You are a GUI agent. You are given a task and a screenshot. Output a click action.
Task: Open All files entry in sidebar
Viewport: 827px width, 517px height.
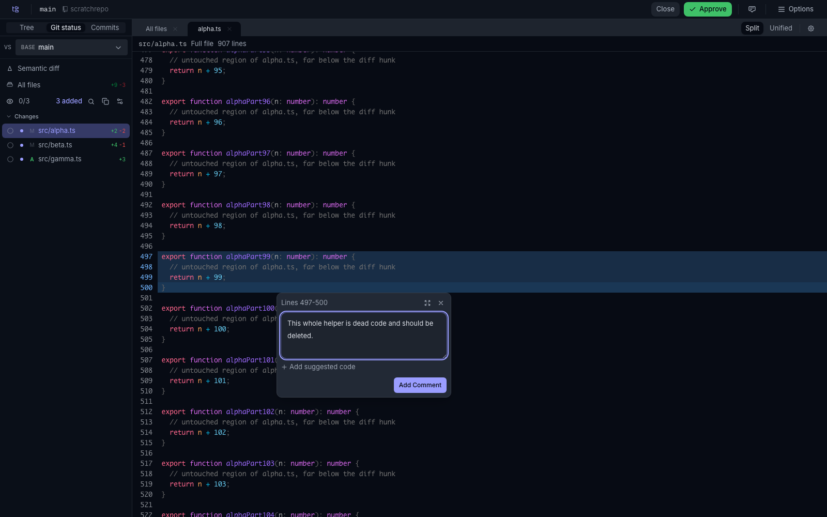(x=66, y=85)
